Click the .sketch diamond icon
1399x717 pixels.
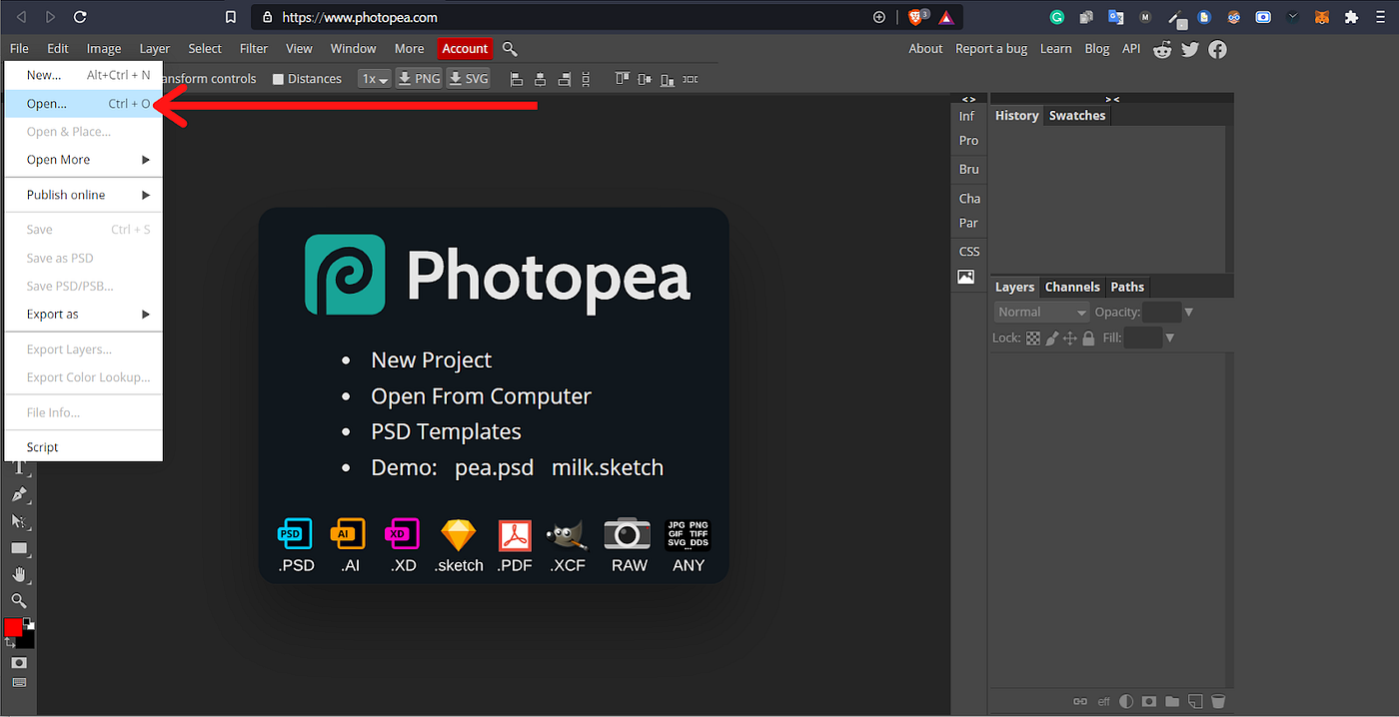coord(459,535)
